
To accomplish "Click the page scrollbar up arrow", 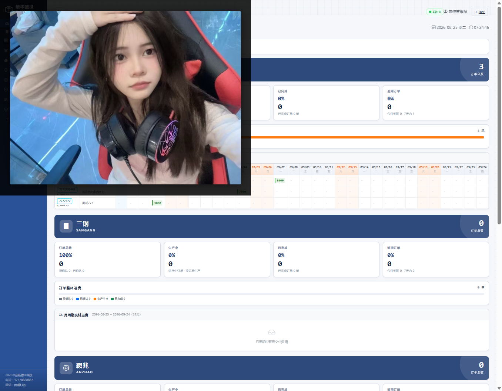I will 499,3.
